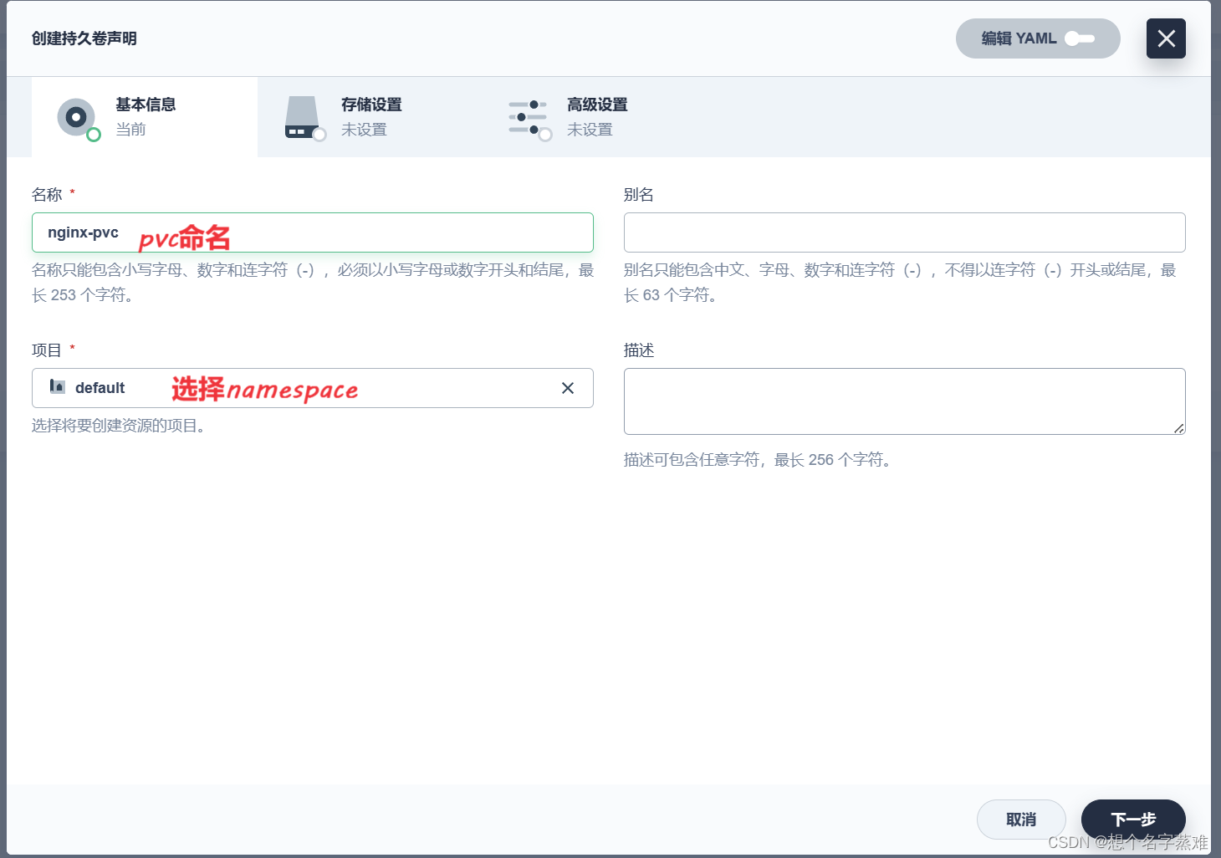Viewport: 1221px width, 858px height.
Task: Click hint text 描述可包含任意字符，最长 256 个字符。
Action: tap(759, 460)
